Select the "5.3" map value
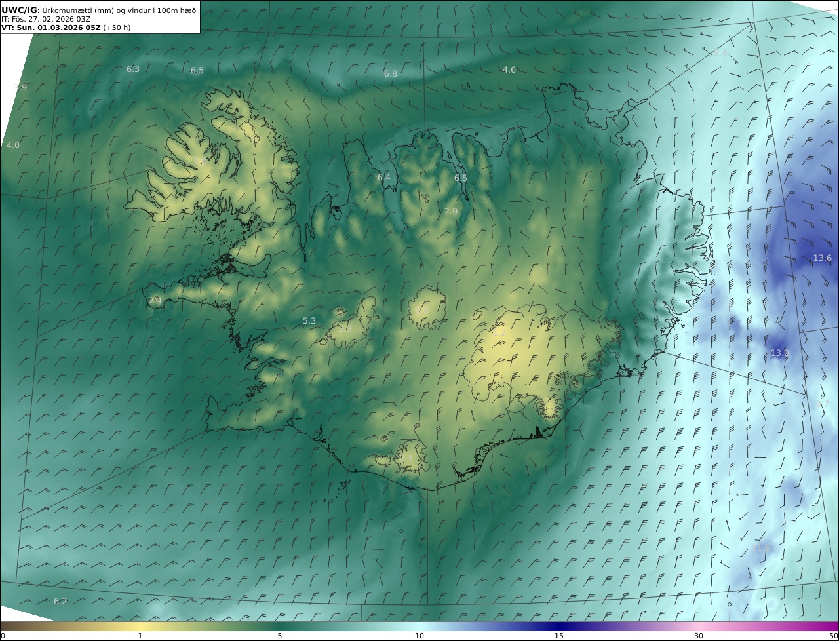The width and height of the screenshot is (839, 641). [x=309, y=321]
